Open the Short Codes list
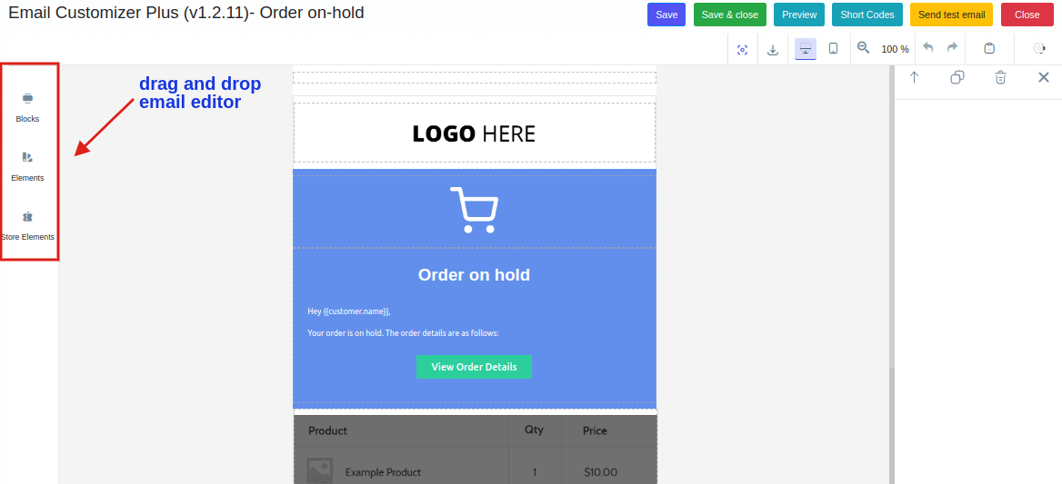 tap(867, 15)
